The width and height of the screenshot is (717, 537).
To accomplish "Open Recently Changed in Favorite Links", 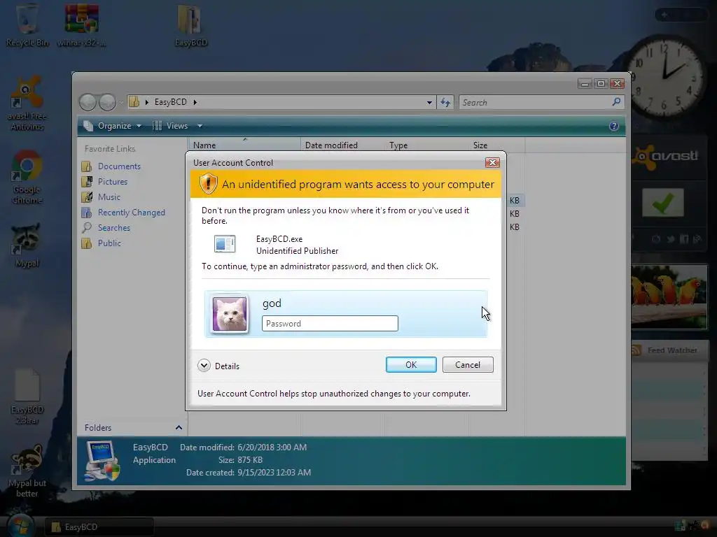I will (131, 213).
